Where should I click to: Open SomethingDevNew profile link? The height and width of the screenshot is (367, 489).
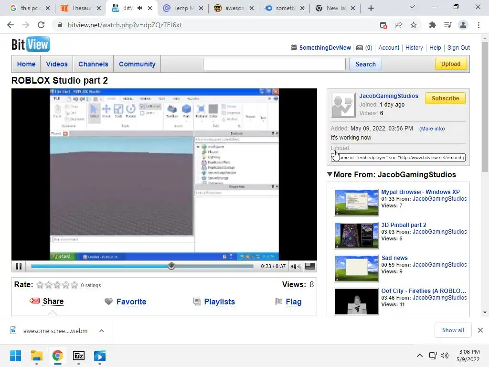click(x=325, y=48)
